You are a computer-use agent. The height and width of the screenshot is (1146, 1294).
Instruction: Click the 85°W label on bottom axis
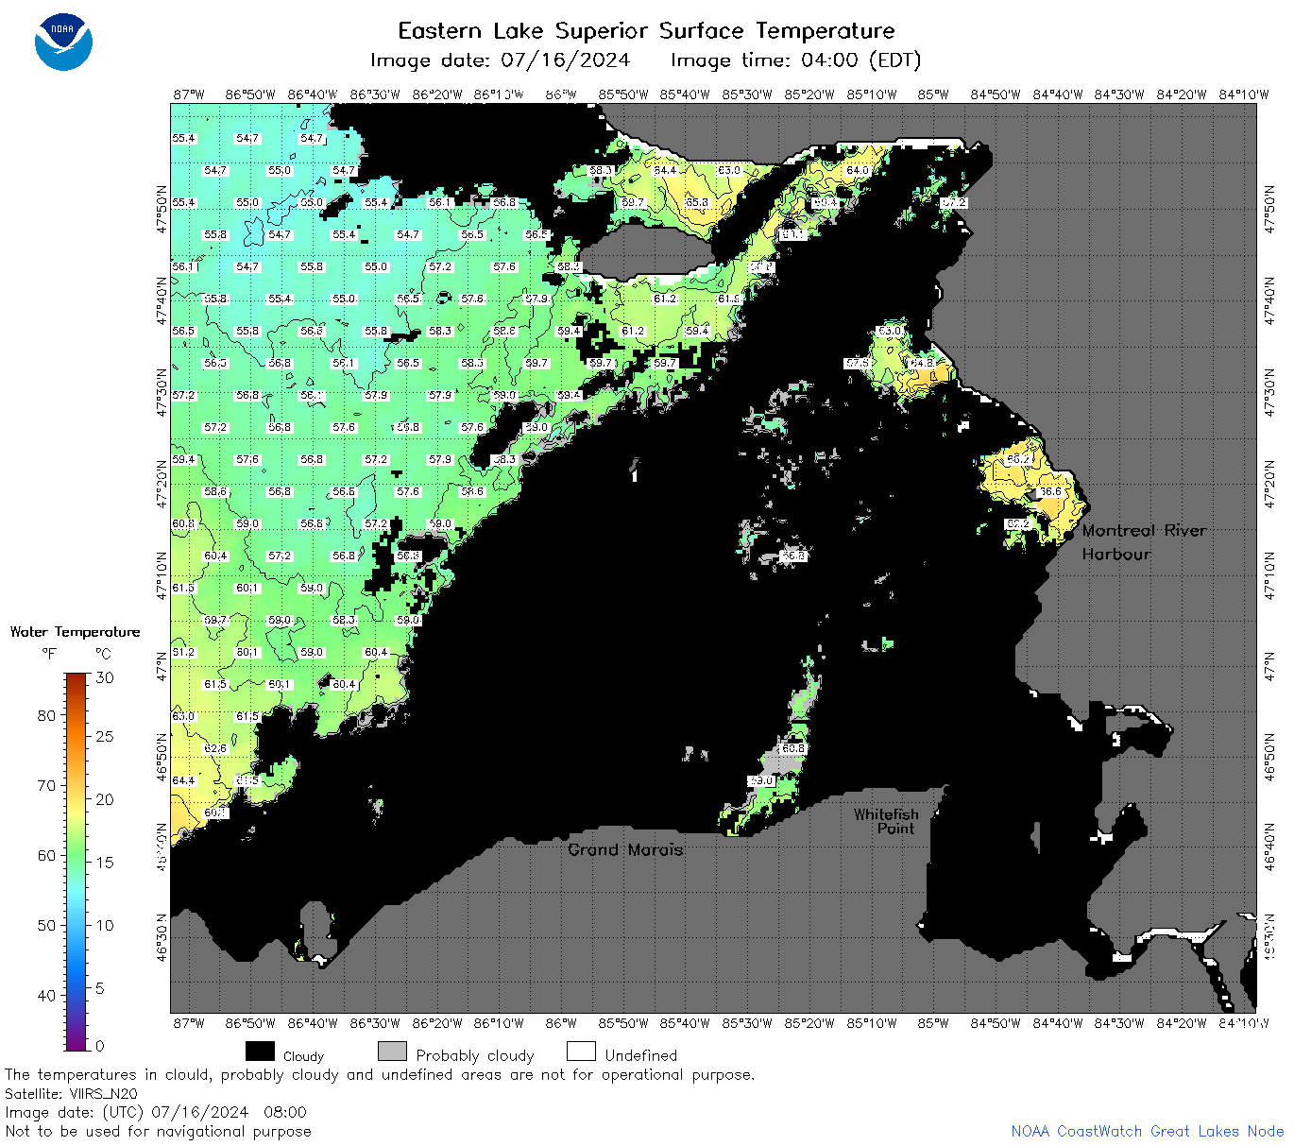(933, 1023)
